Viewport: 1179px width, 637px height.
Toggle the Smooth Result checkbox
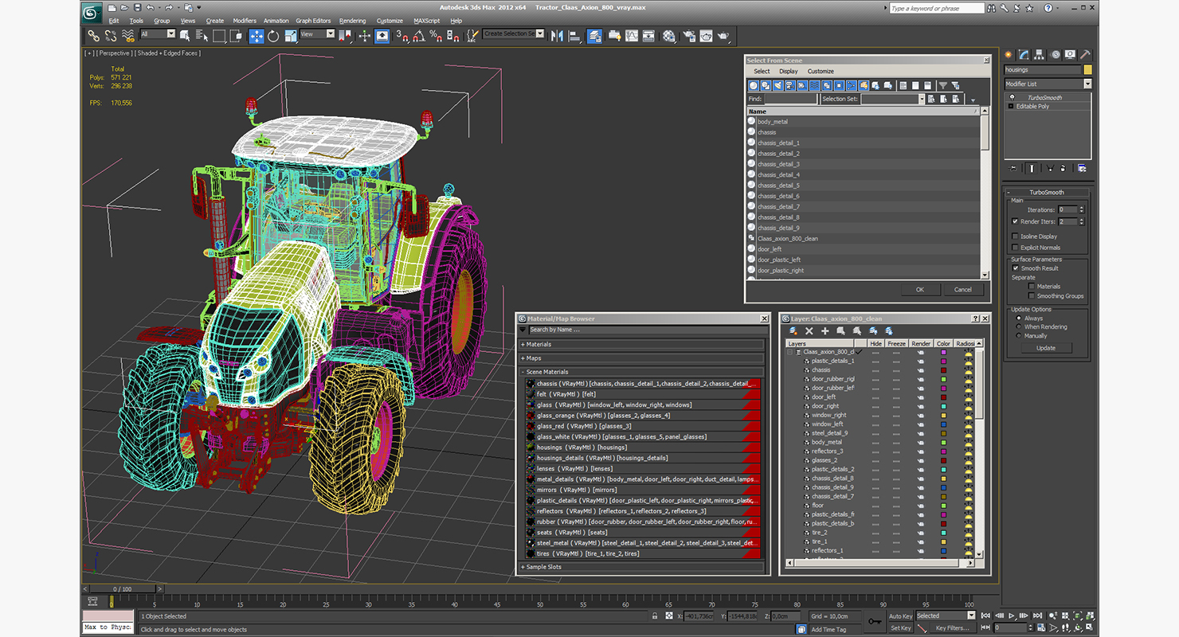pos(1015,268)
